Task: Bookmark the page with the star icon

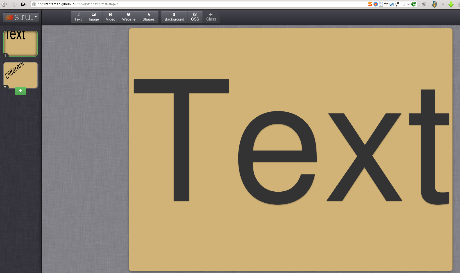Action: (x=403, y=4)
